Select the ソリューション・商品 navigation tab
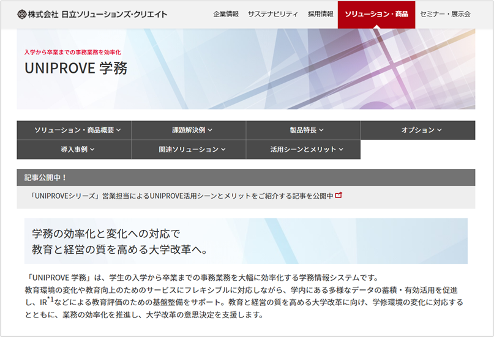Image resolution: width=494 pixels, height=337 pixels. 376,15
